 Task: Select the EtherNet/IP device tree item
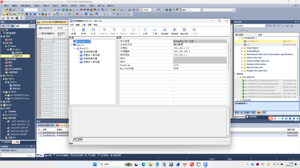[83, 42]
